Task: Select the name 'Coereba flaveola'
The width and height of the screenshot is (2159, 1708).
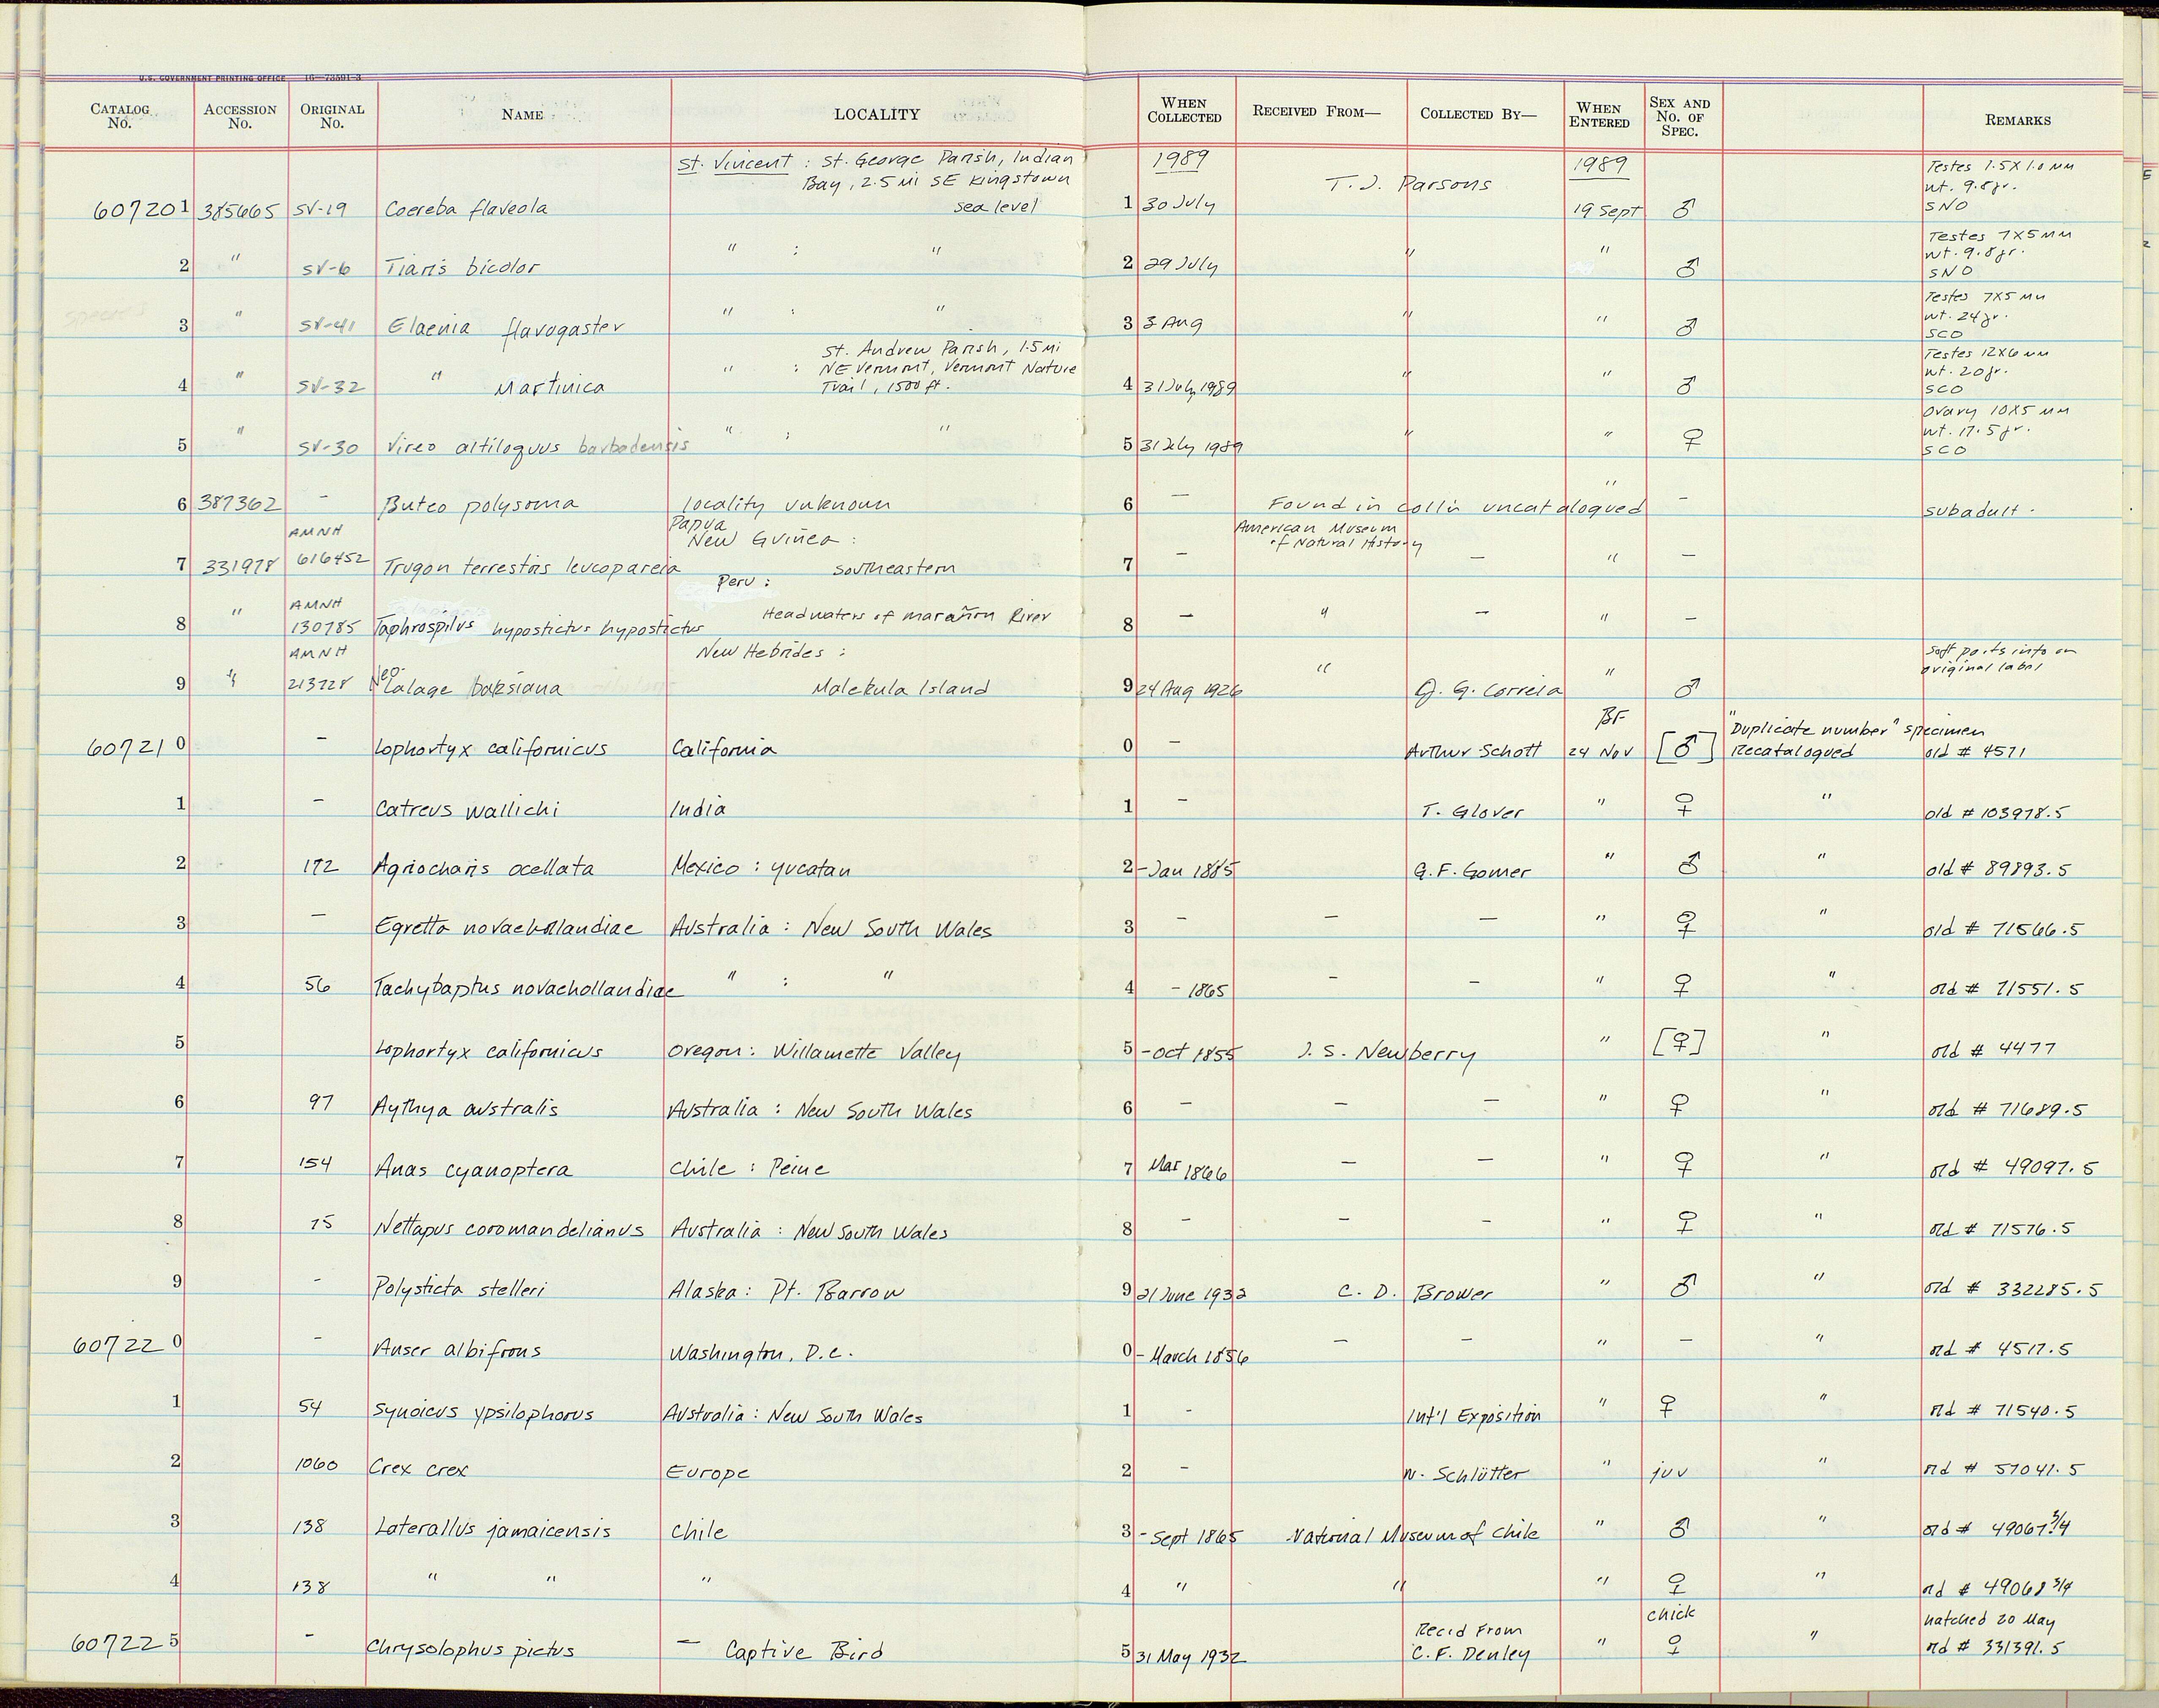Action: pos(466,208)
